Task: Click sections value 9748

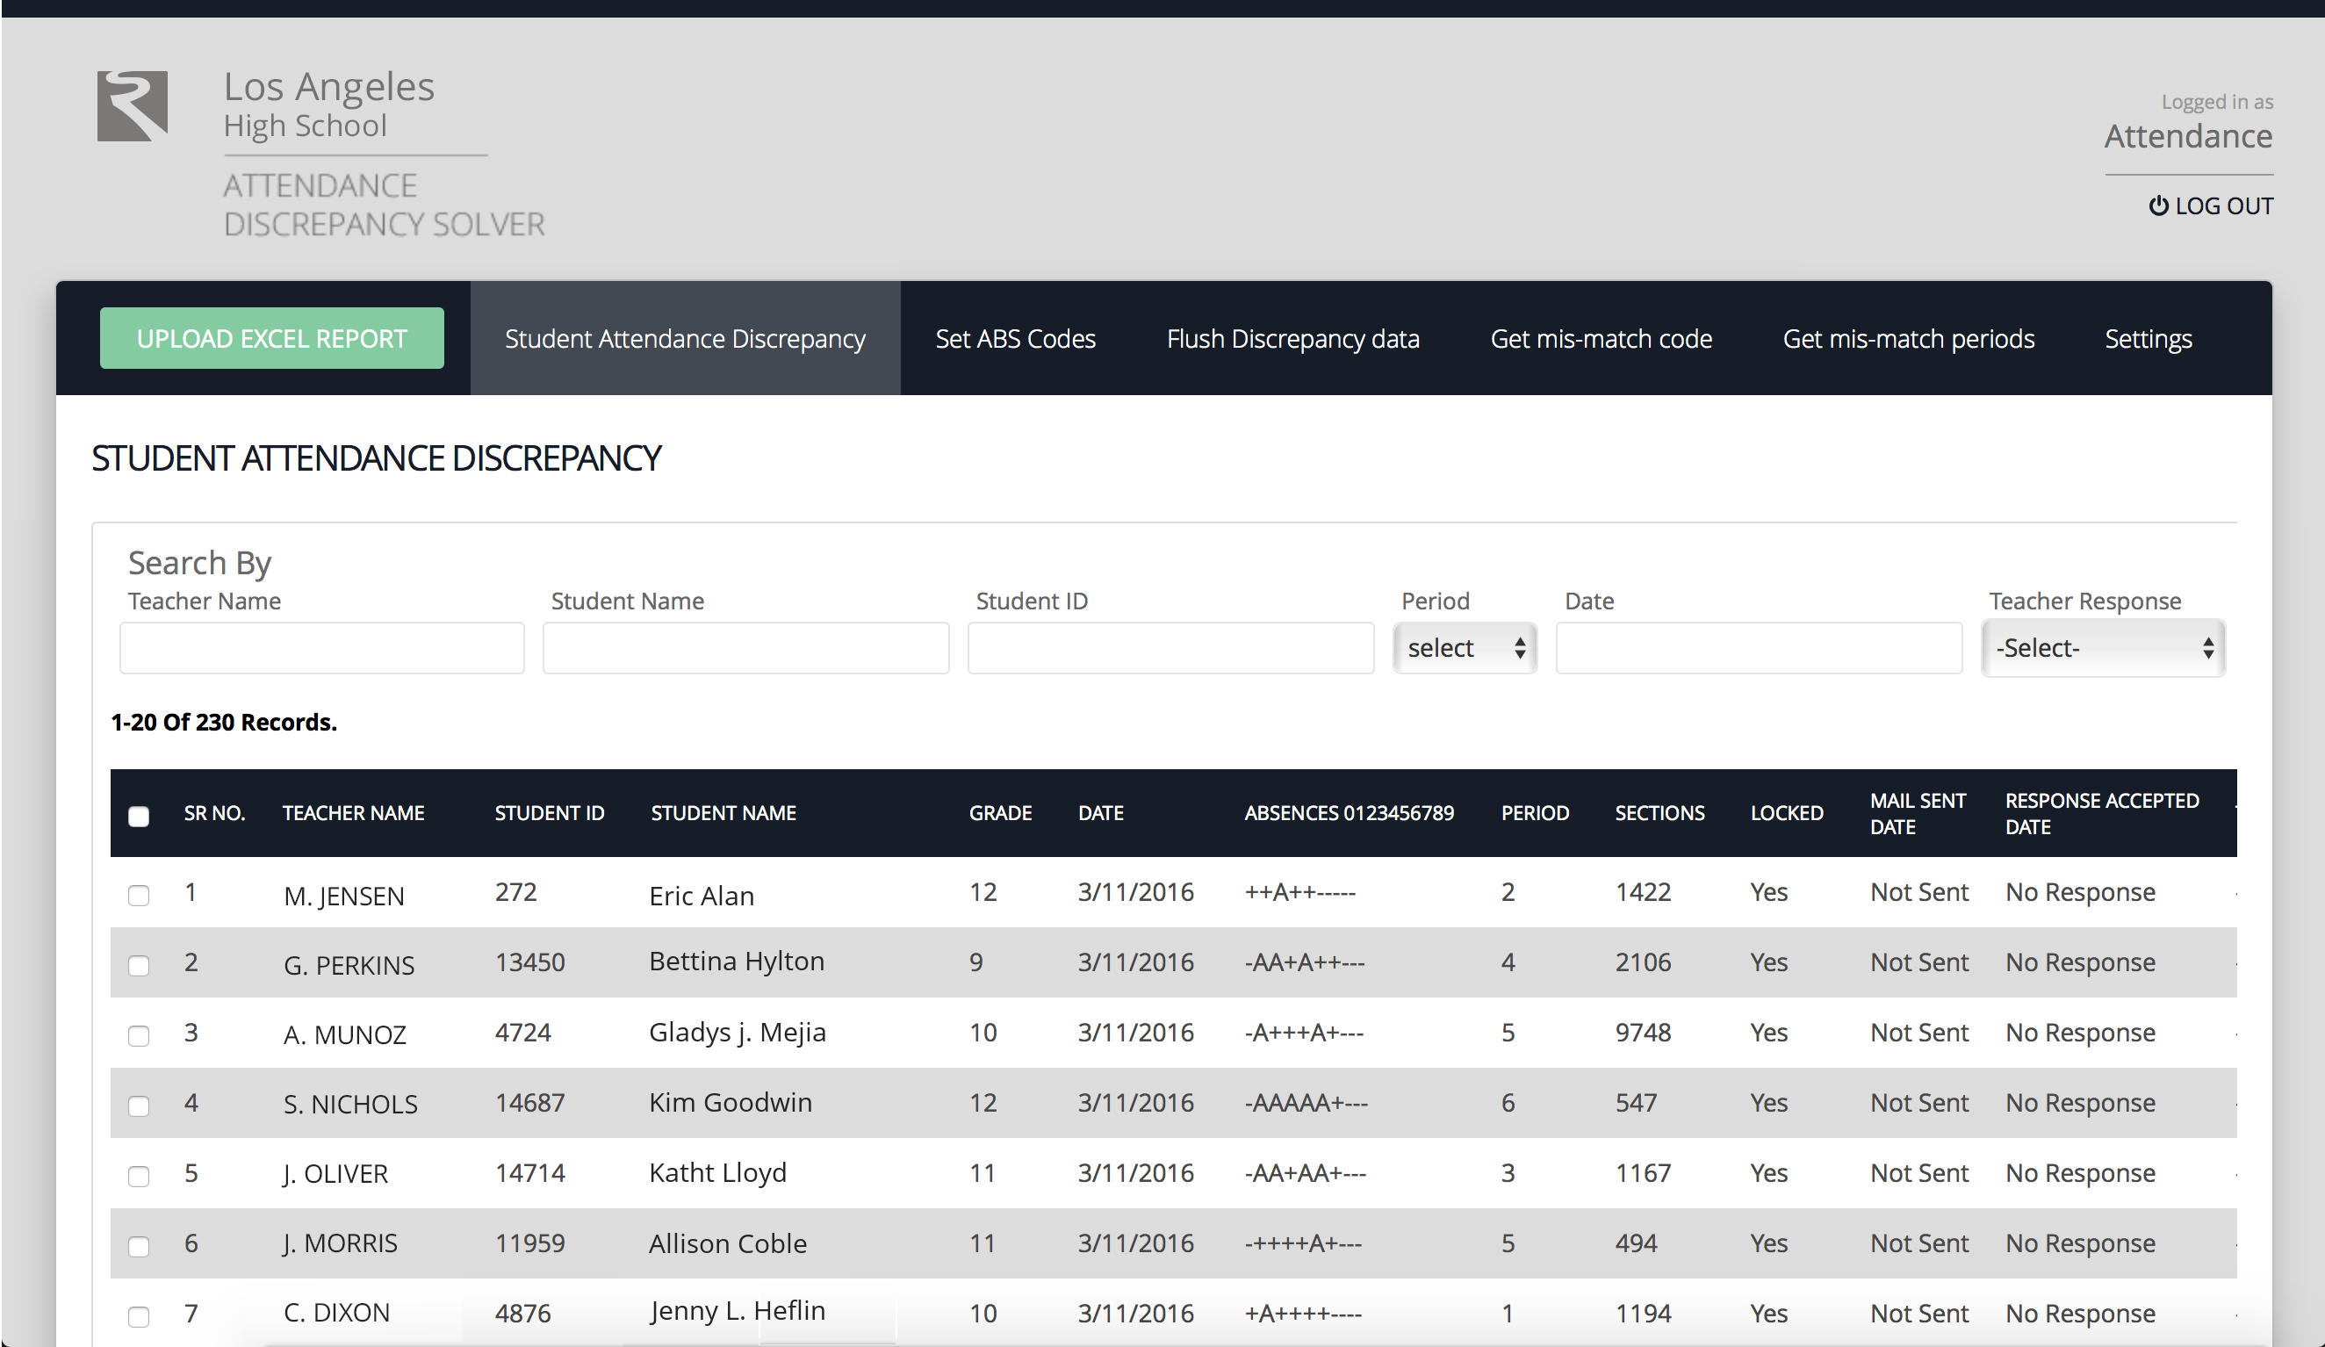Action: [1642, 1033]
